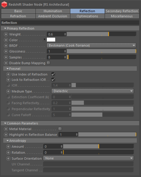The image size is (141, 177).
Task: Click the Weight slider bar
Action: point(101,34)
